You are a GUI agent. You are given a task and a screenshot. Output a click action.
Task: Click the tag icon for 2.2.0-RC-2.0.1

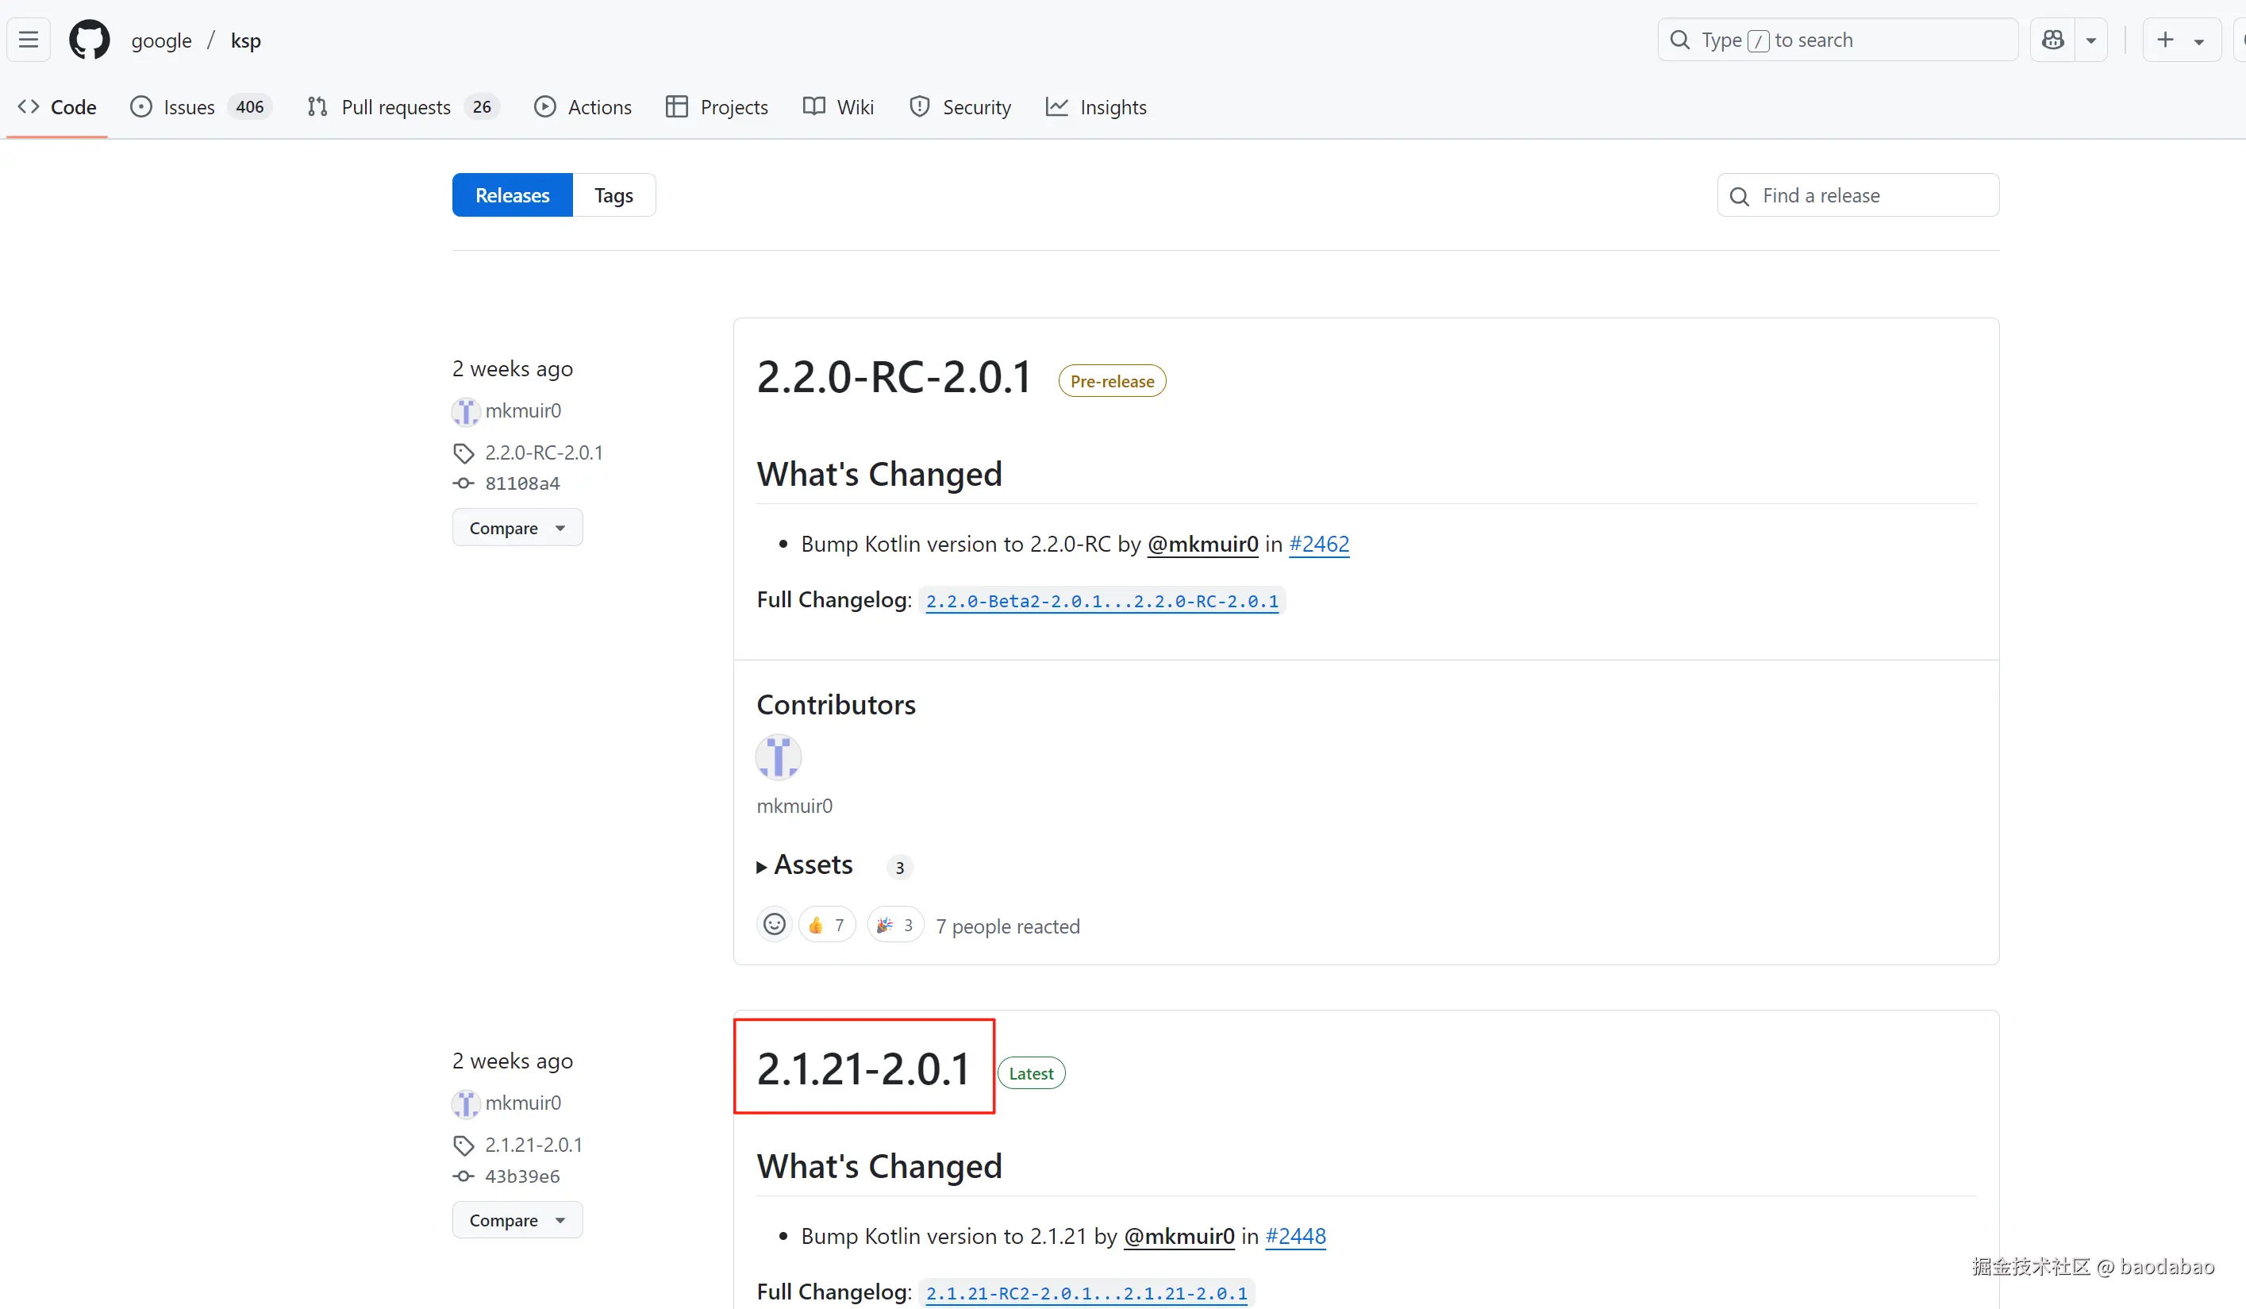463,453
